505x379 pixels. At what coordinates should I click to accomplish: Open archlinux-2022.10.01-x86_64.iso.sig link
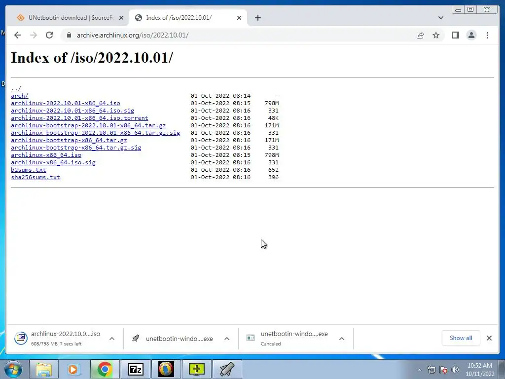coord(72,111)
